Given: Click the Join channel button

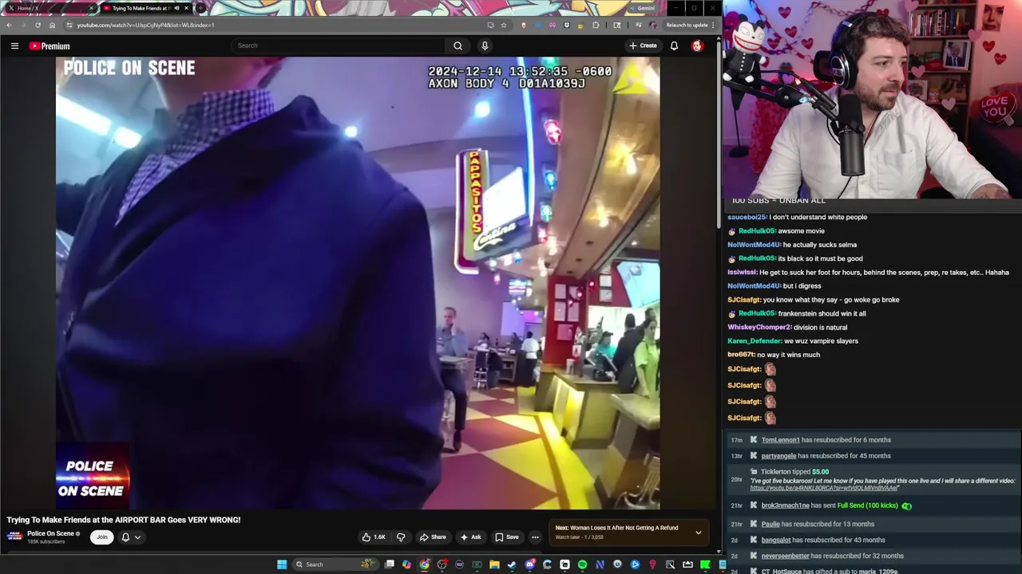Looking at the screenshot, I should click(101, 537).
